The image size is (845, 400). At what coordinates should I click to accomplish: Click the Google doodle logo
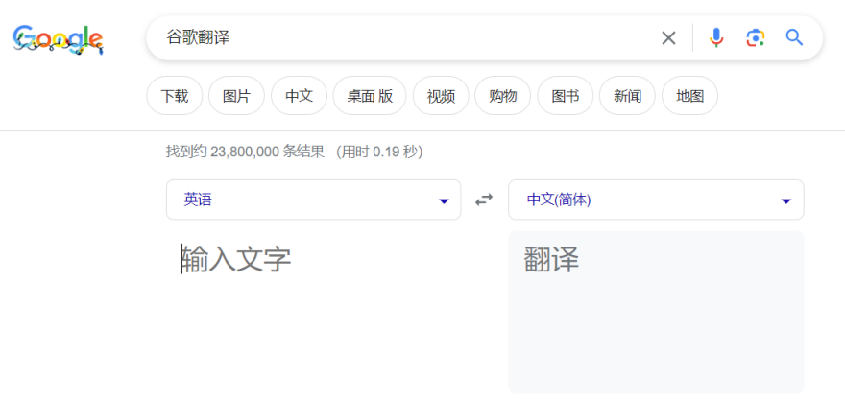58,38
